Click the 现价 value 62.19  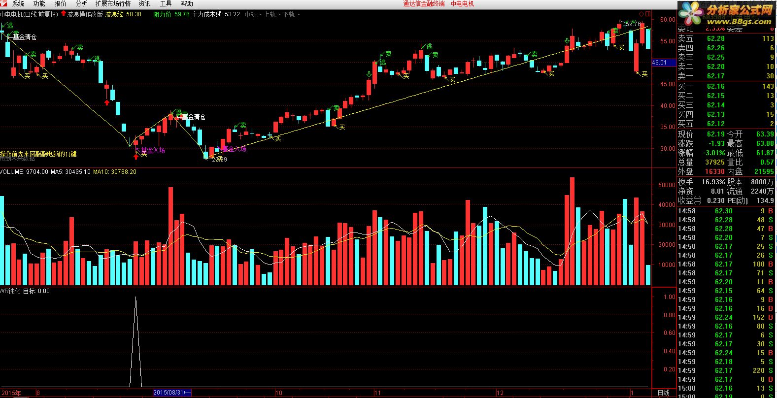point(715,134)
